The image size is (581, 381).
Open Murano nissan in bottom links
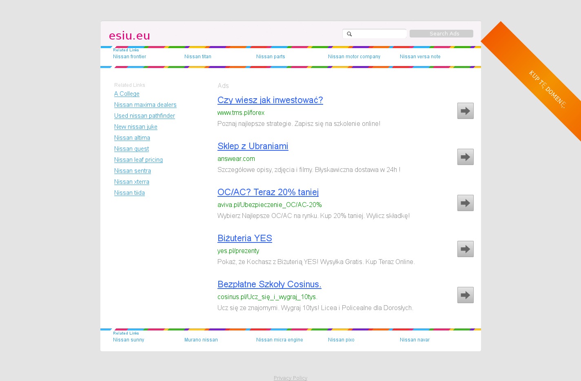[x=201, y=340]
